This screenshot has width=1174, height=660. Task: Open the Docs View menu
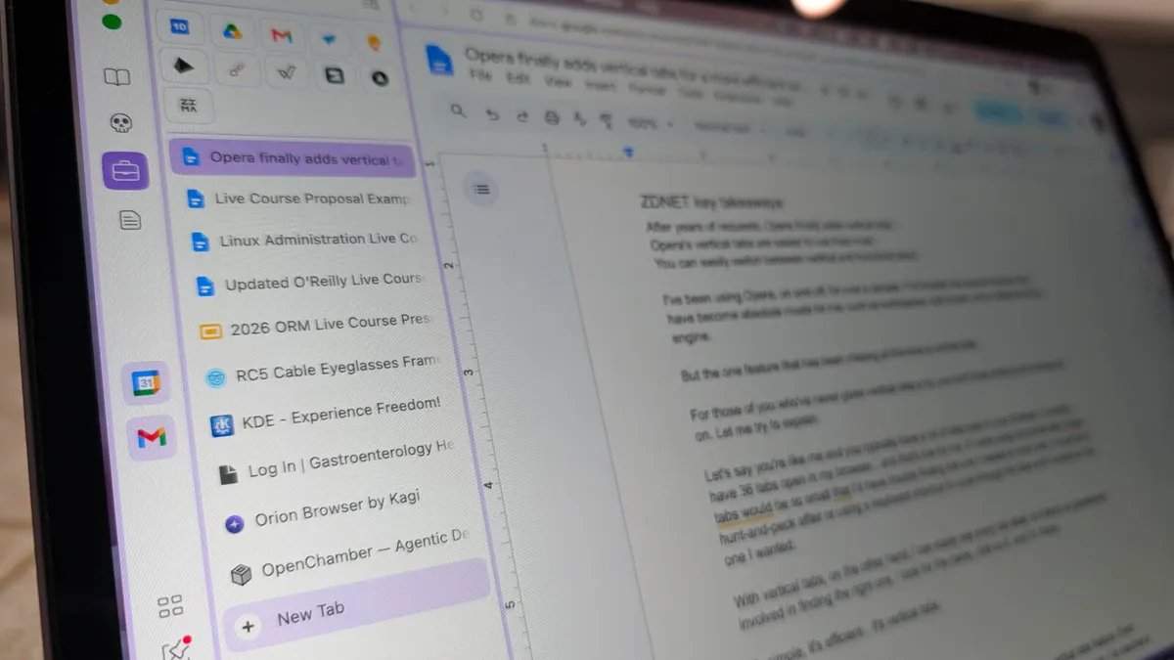(558, 82)
